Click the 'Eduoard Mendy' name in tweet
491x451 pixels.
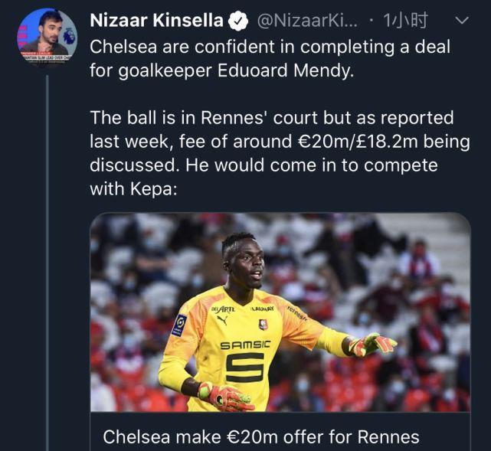pyautogui.click(x=286, y=70)
